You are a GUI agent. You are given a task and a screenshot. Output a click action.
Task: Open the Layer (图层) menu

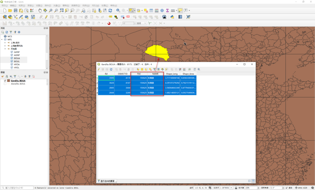click(31, 6)
